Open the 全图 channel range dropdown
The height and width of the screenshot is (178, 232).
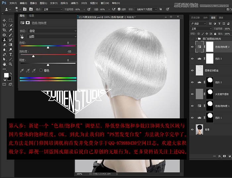(52, 37)
